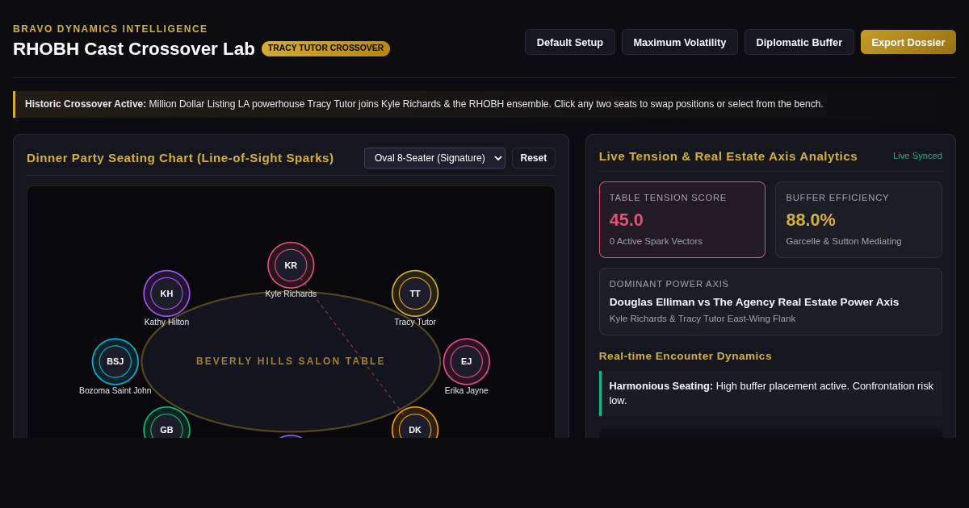This screenshot has height=508, width=969.
Task: Click the Garcelle & Sutton Mediating text
Action: click(844, 241)
